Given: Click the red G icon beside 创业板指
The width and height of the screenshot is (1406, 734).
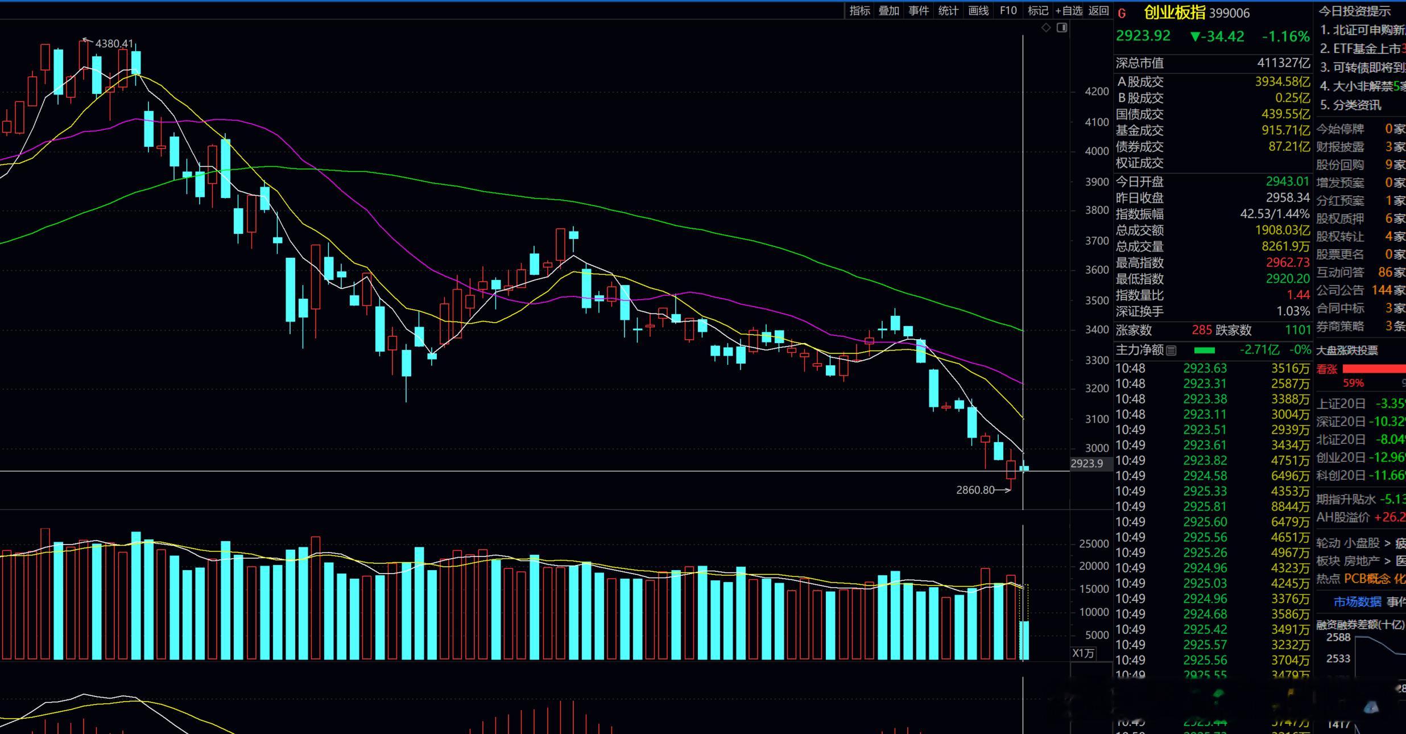Looking at the screenshot, I should click(x=1122, y=14).
